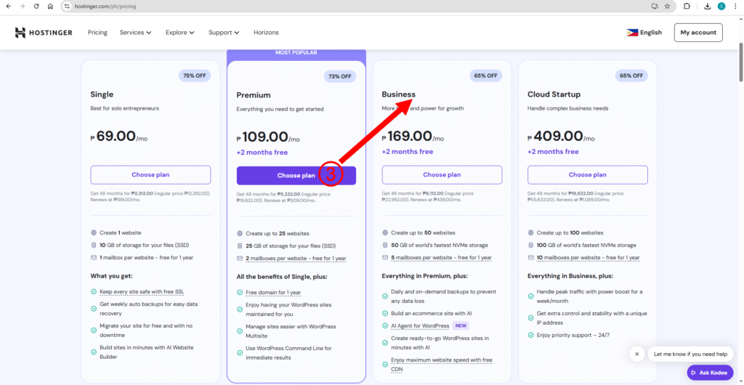Choose the Single plan
Image resolution: width=744 pixels, height=385 pixels.
tap(150, 175)
